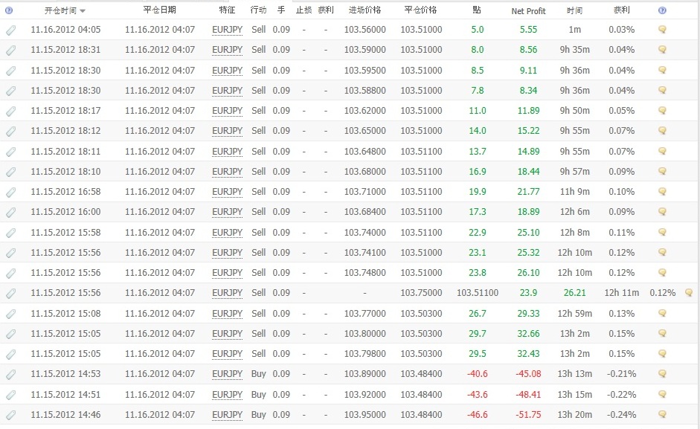Click the sort arrow beside 开仓时间 header
The image size is (700, 429).
83,10
